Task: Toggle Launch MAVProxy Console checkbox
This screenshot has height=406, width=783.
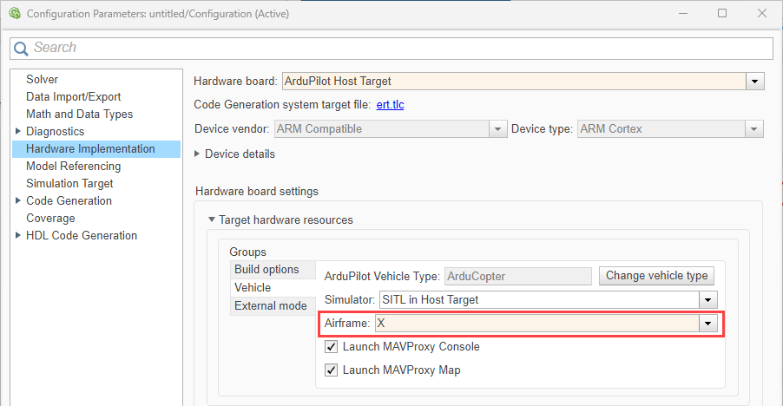Action: click(x=331, y=346)
